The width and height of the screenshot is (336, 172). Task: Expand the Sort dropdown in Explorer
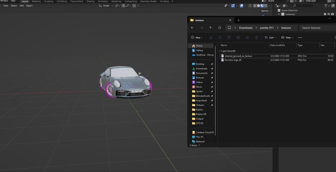[x=271, y=37]
